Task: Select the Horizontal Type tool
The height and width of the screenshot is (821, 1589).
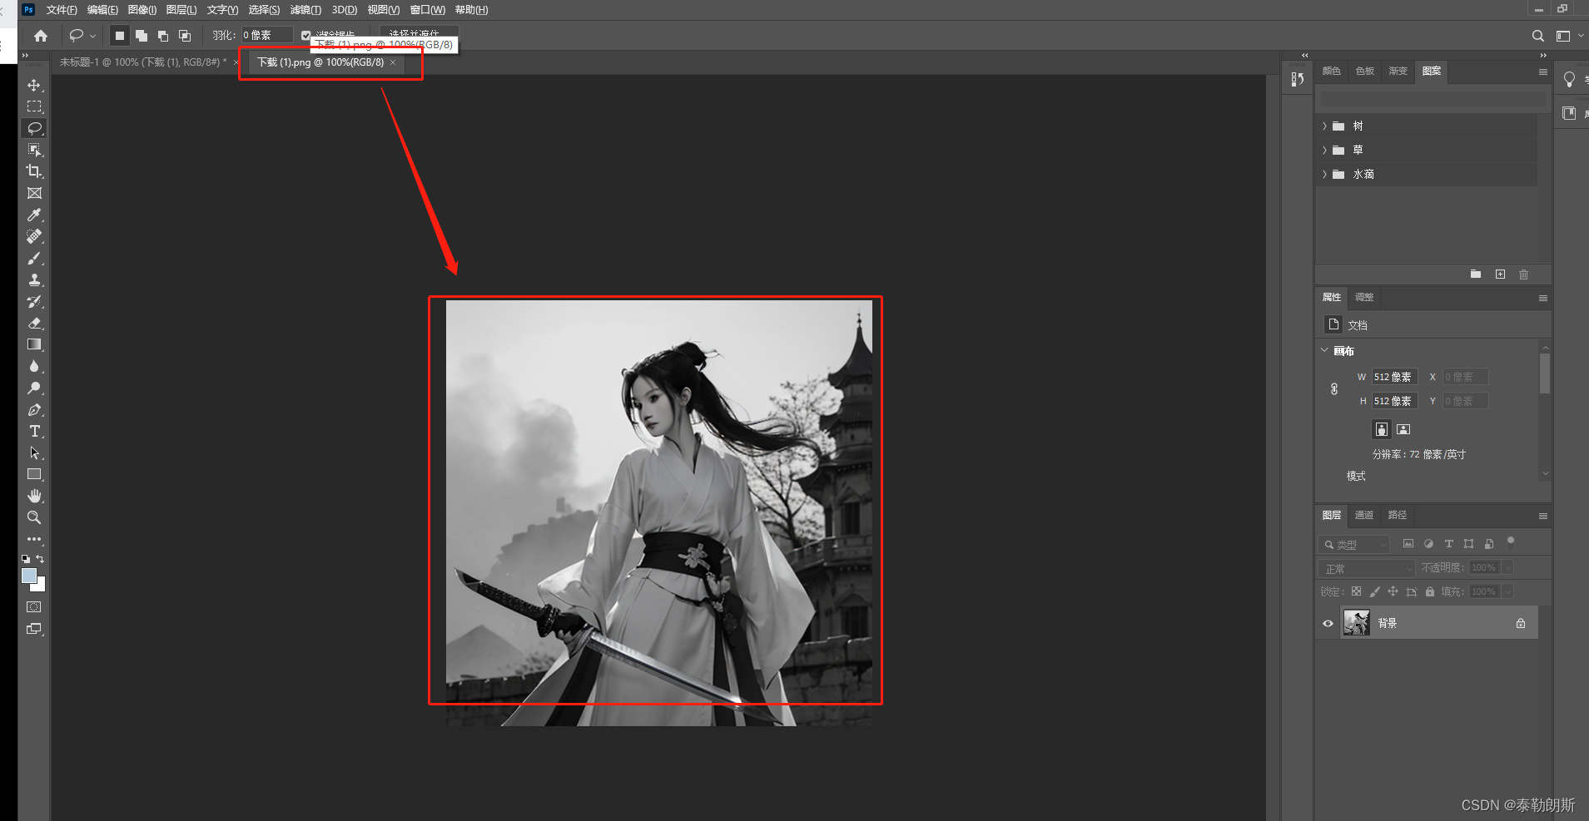Action: pyautogui.click(x=34, y=431)
